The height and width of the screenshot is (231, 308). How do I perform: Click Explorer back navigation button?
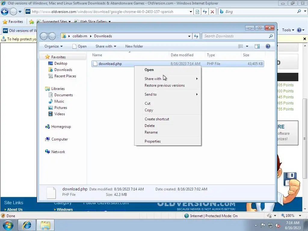coord(44,36)
